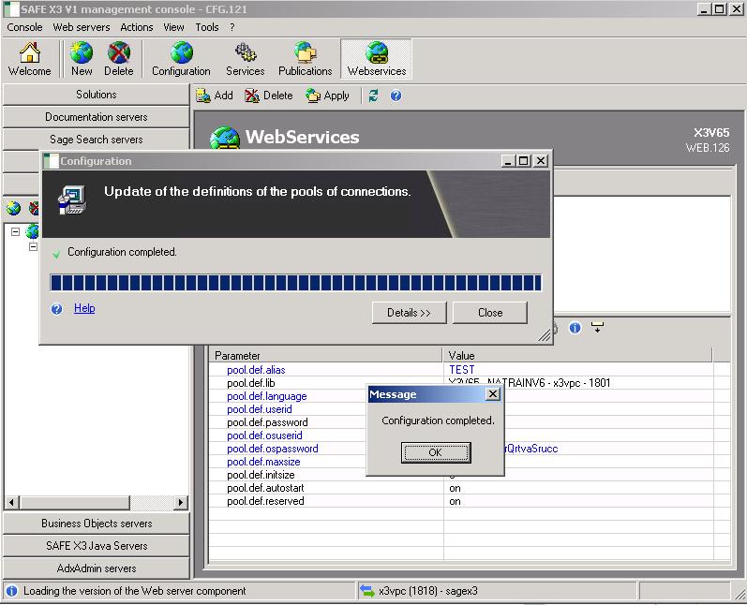Select Documentation servers panel
This screenshot has width=747, height=605.
(x=97, y=117)
